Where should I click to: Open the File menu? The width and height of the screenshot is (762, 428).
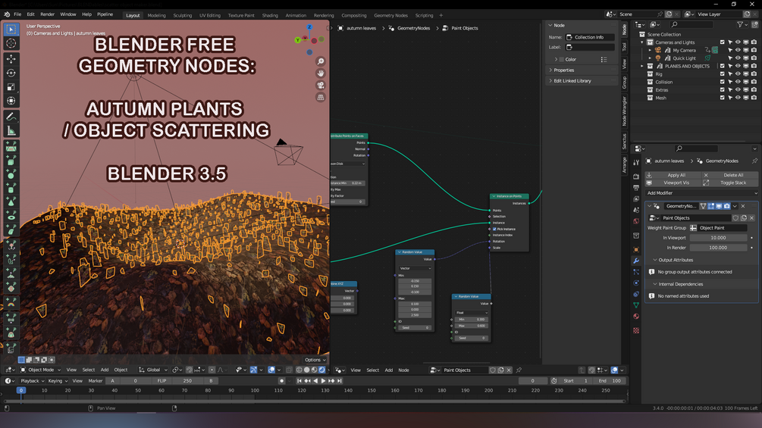coord(17,14)
